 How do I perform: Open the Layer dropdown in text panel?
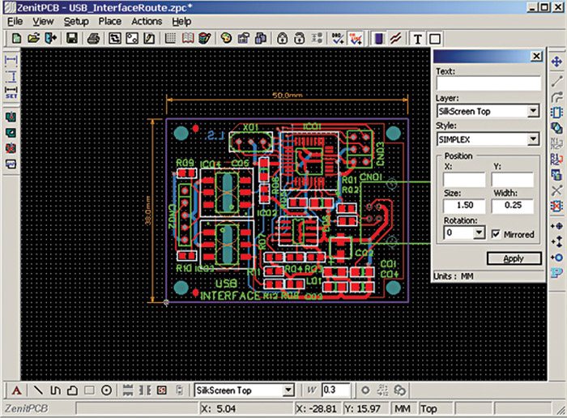pyautogui.click(x=533, y=111)
